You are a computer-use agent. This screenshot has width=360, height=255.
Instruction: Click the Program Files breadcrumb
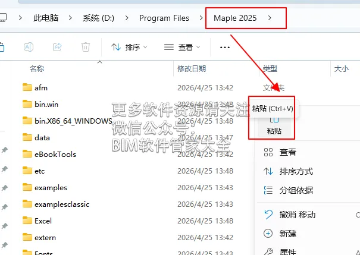point(164,18)
